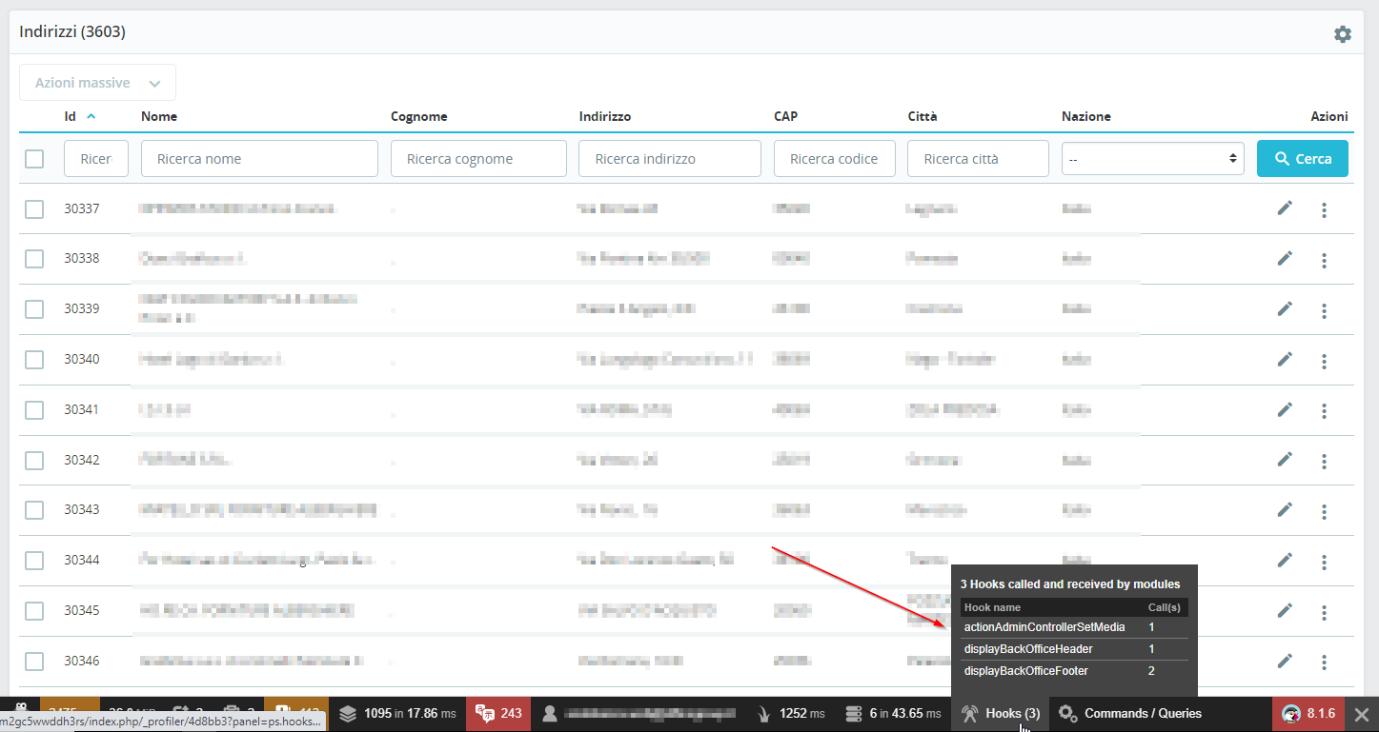Tick the checkbox for row 30344

coord(34,561)
